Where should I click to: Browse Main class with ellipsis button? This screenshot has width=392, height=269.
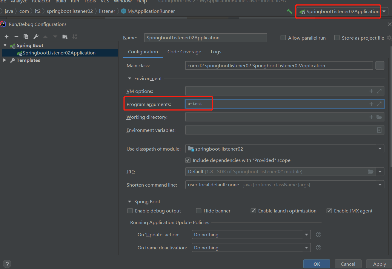[x=380, y=66]
